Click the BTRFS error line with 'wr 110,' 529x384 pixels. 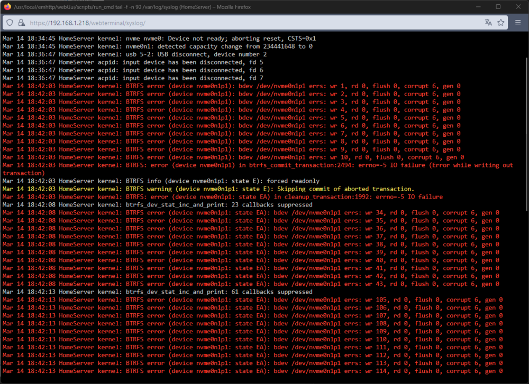point(253,339)
